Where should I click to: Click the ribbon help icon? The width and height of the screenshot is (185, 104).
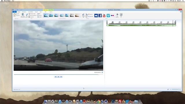[x=181, y=12]
